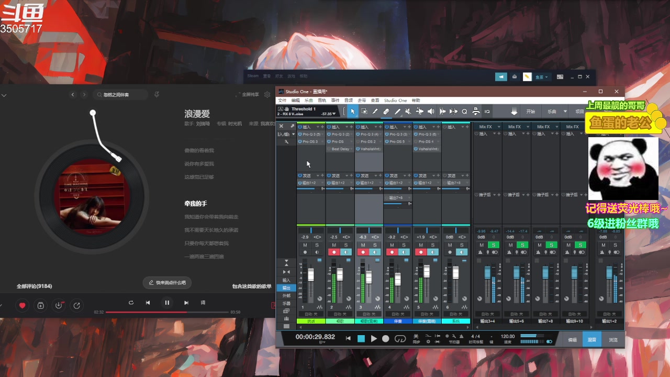670x377 pixels.
Task: Pause the song in the music player
Action: pos(167,303)
